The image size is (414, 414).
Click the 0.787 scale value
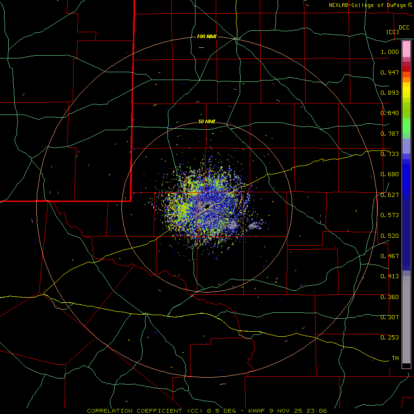click(x=390, y=133)
